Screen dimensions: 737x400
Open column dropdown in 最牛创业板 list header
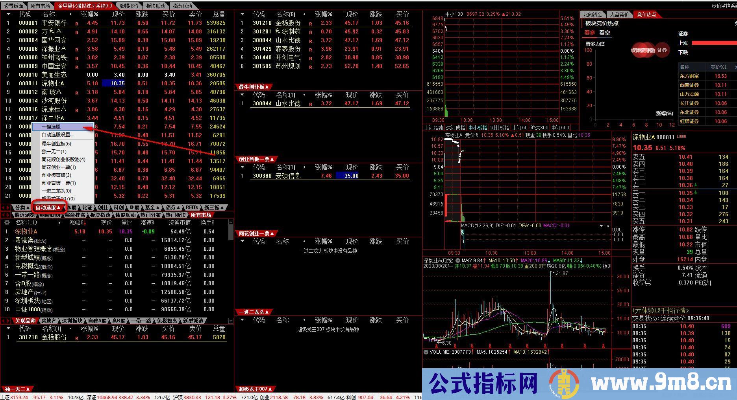pyautogui.click(x=242, y=95)
